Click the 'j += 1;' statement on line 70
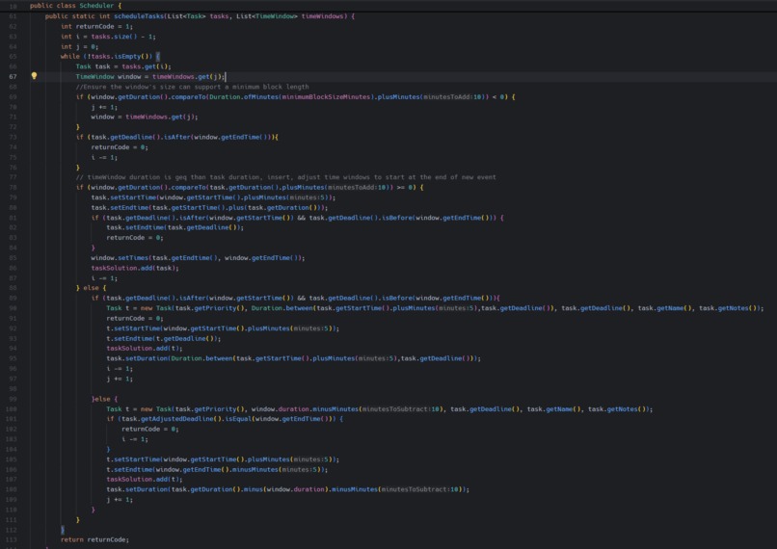This screenshot has width=777, height=549. tap(104, 107)
